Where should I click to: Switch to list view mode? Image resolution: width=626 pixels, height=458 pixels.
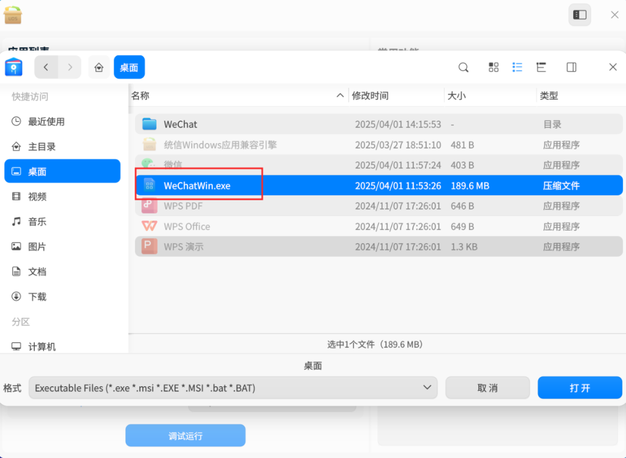coord(517,67)
